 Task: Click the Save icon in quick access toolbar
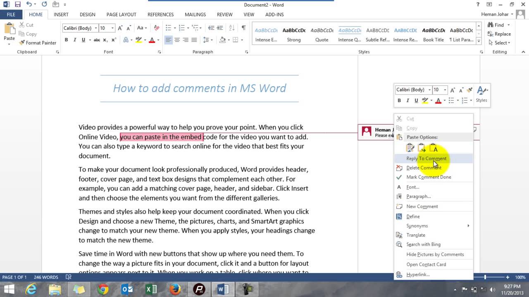coord(17,5)
